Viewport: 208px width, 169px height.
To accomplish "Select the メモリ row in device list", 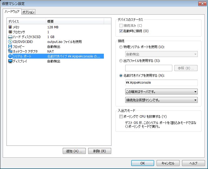I will pyautogui.click(x=56, y=27).
